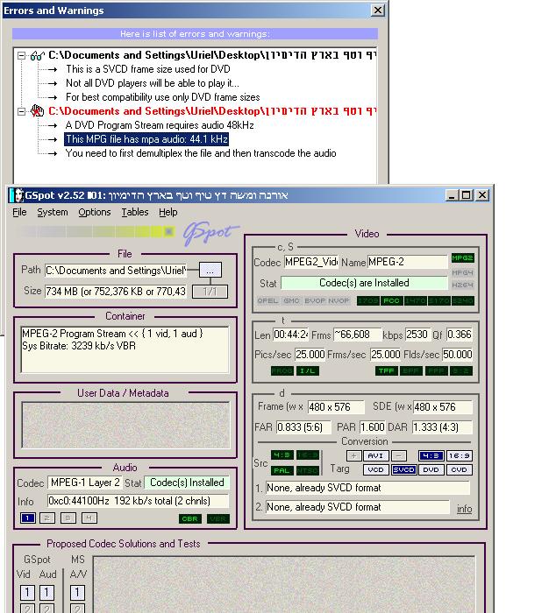
Task: Collapse the first warning tree node
Action: tap(22, 55)
